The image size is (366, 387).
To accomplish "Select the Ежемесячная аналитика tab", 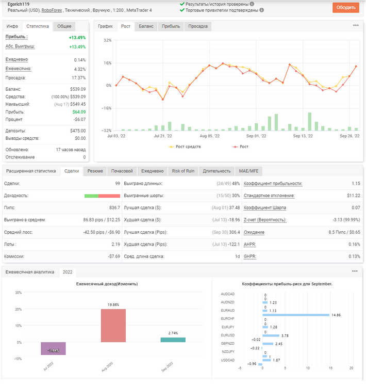I will (x=30, y=272).
